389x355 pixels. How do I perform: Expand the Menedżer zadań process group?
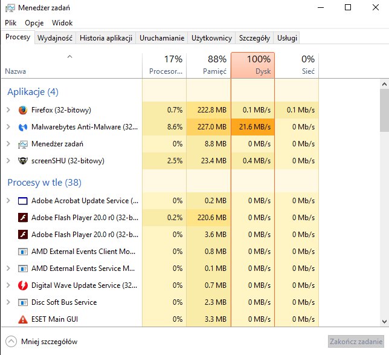(8, 143)
